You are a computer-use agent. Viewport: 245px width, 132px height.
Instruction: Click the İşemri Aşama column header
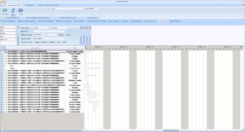(35, 48)
